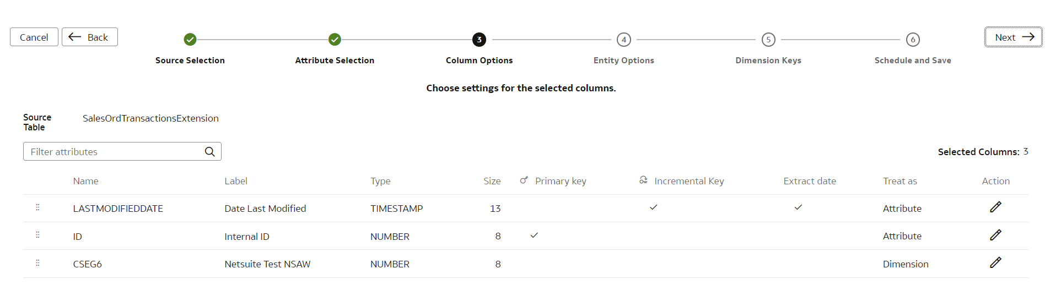Edit the ID row with pencil icon
Image resolution: width=1050 pixels, height=307 pixels.
click(995, 235)
